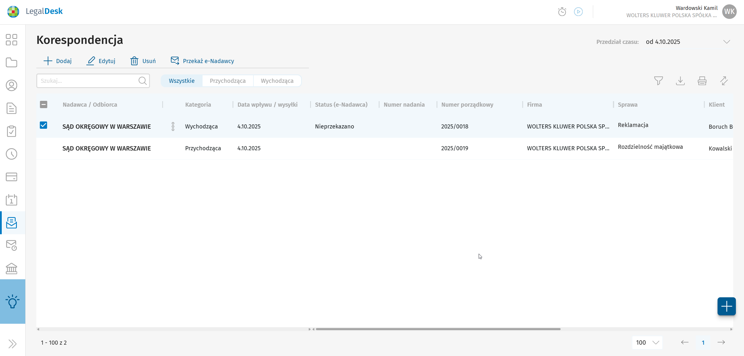Image resolution: width=744 pixels, height=356 pixels.
Task: Toggle the select-all header checkbox
Action: click(x=44, y=105)
